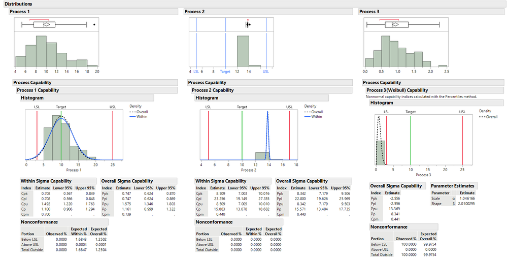Collapse Histogram header under Process 3(Weibull) Capability

(436, 103)
